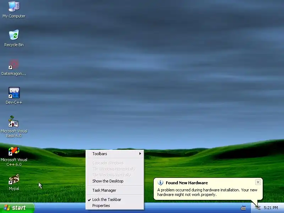Click the info icon in hardware balloon

(160, 182)
